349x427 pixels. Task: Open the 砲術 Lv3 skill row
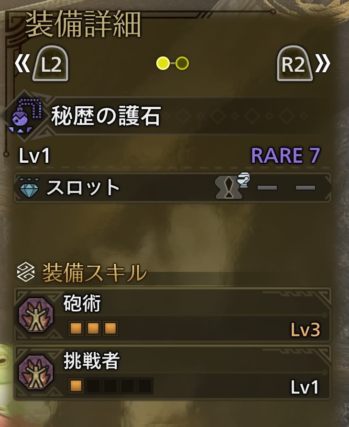click(x=173, y=315)
